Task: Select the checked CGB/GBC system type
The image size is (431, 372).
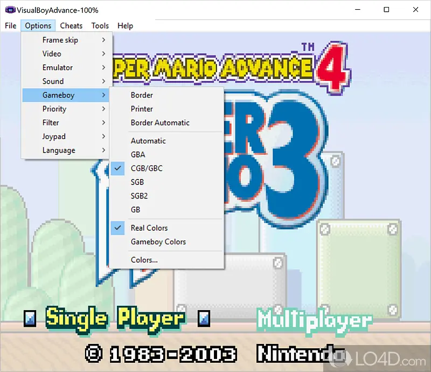Action: click(147, 168)
